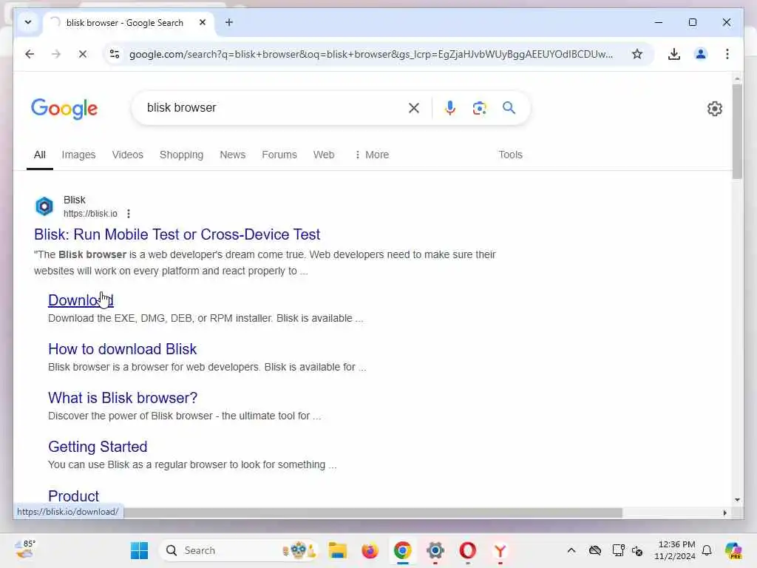Select Chrome in the taskbar
The width and height of the screenshot is (757, 568).
click(403, 550)
